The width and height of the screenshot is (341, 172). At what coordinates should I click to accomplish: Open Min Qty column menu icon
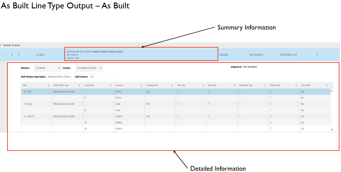(203, 85)
